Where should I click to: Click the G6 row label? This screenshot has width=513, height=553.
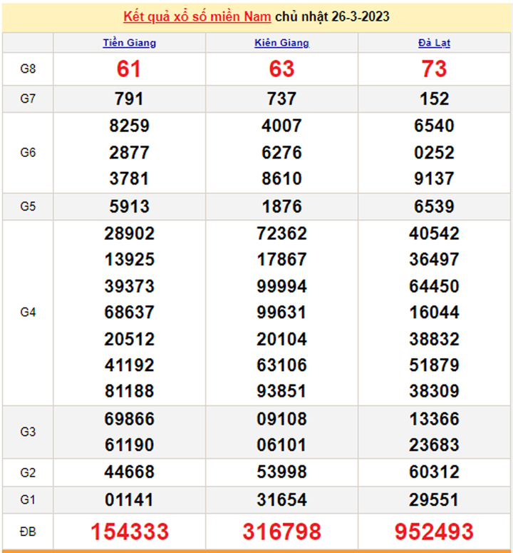28,153
